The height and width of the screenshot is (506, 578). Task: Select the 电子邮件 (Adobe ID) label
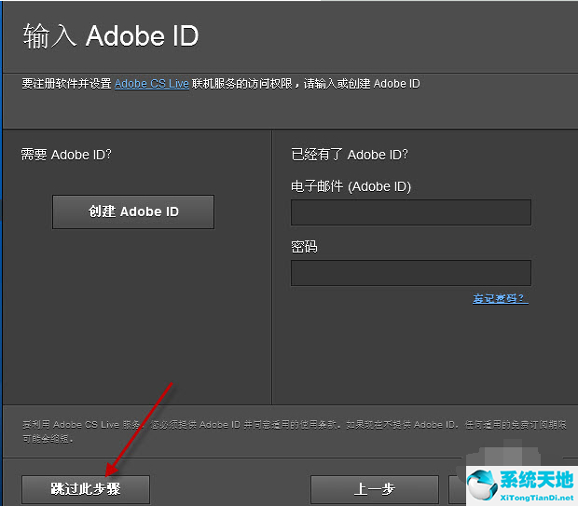click(x=351, y=186)
